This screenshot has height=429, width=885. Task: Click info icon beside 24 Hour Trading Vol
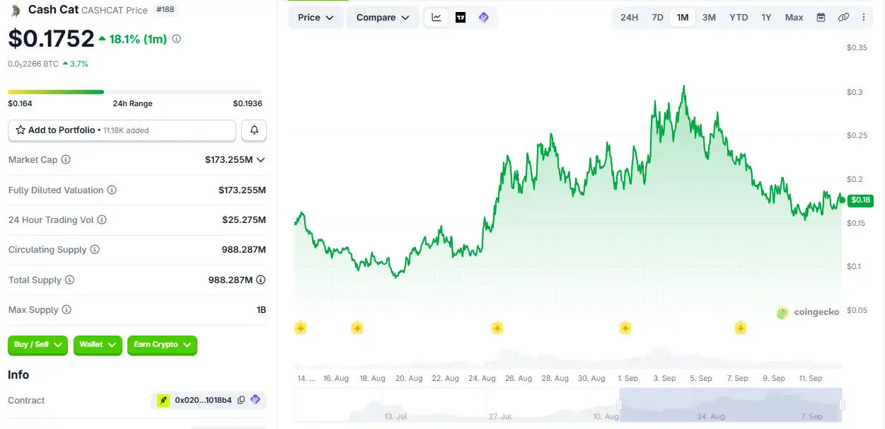point(102,220)
